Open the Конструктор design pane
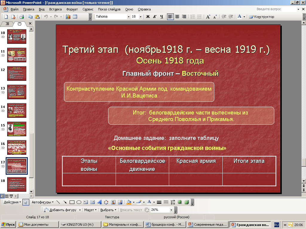The image size is (306, 229). coord(261,17)
